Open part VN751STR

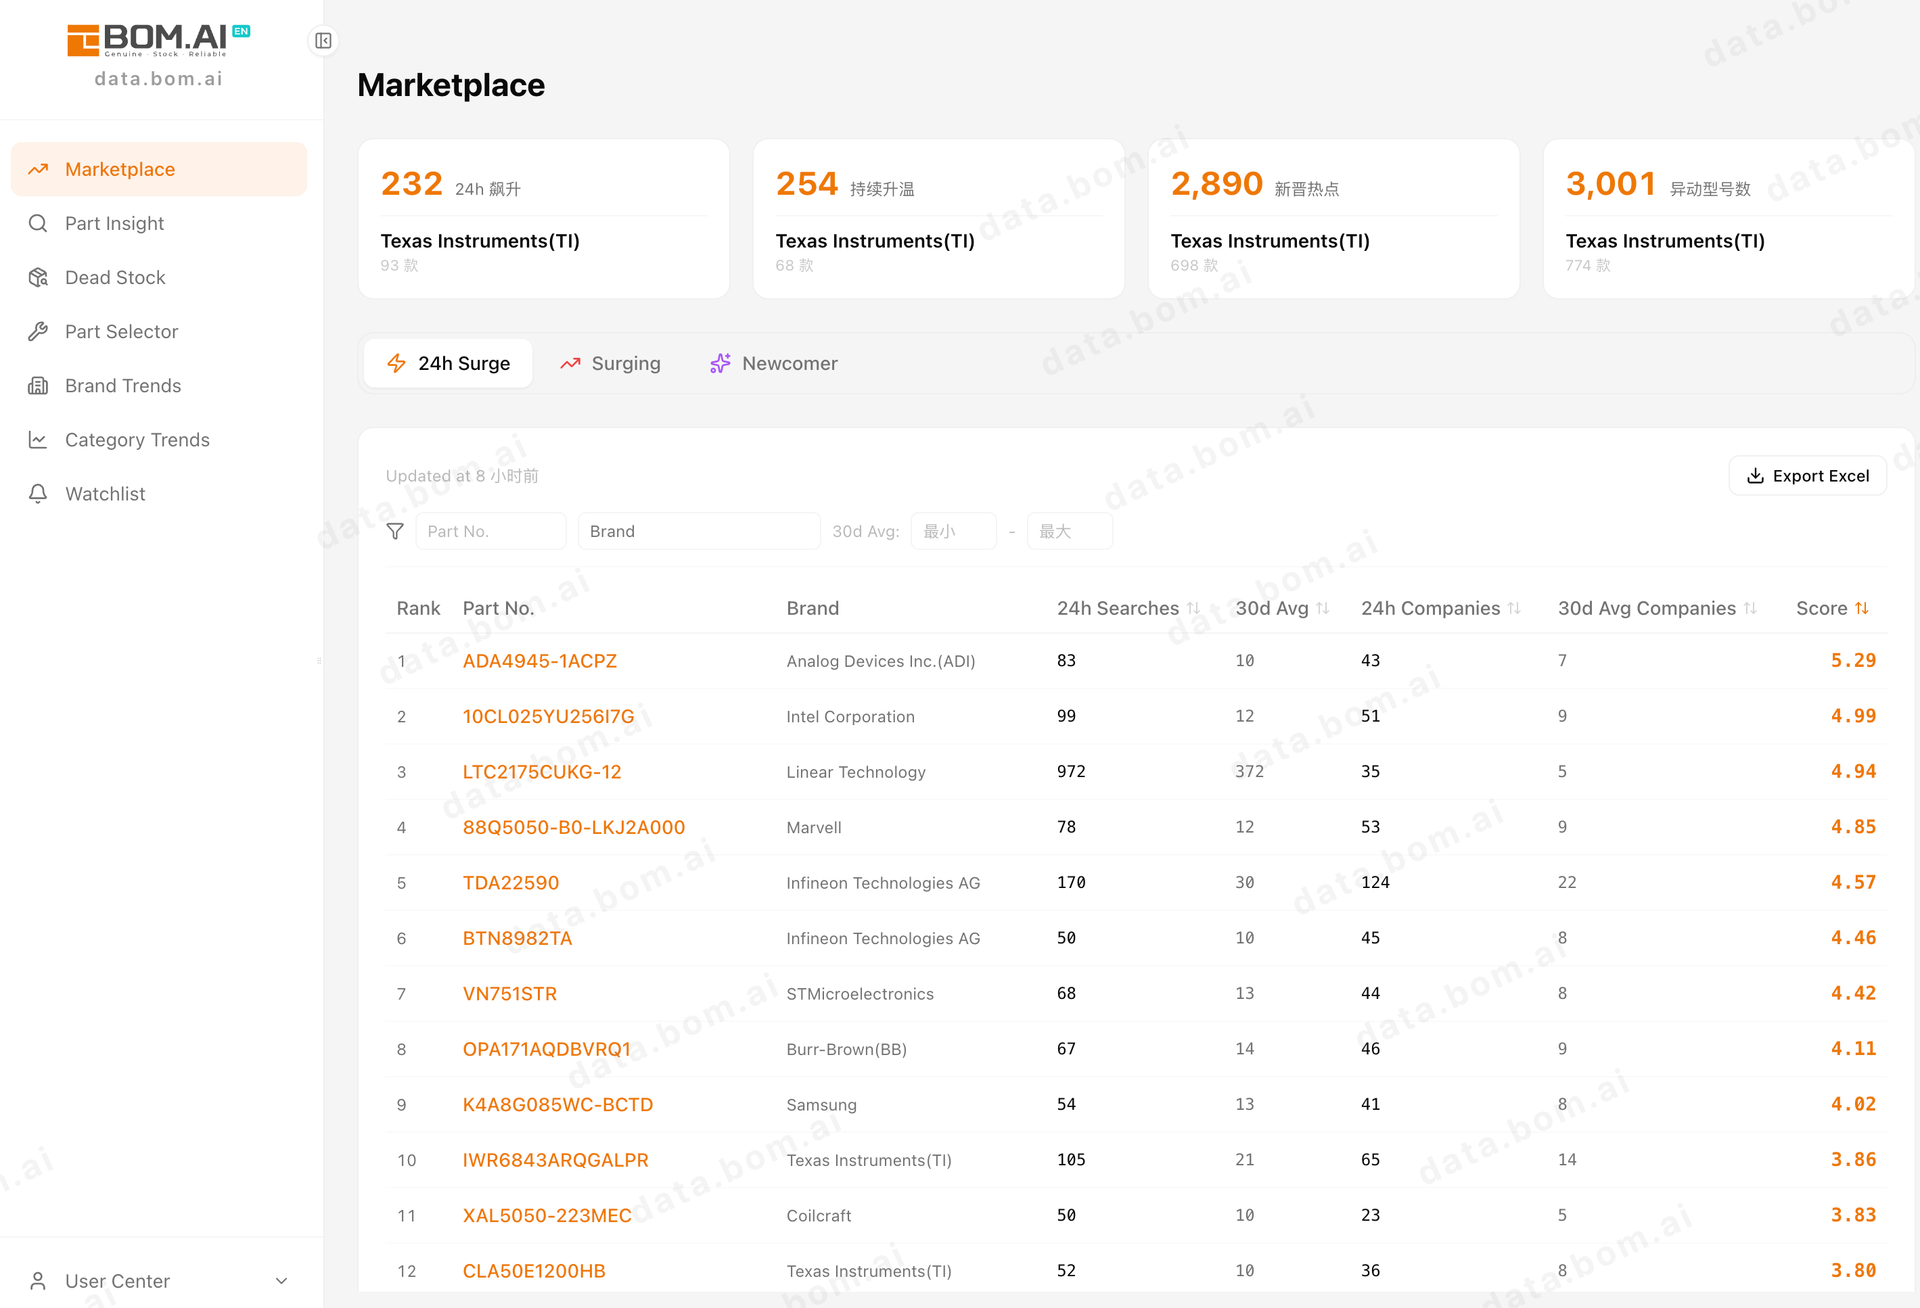point(509,994)
